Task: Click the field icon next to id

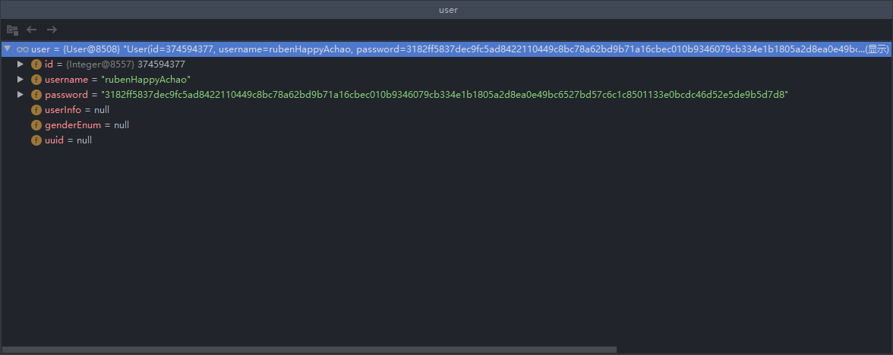Action: click(x=36, y=64)
